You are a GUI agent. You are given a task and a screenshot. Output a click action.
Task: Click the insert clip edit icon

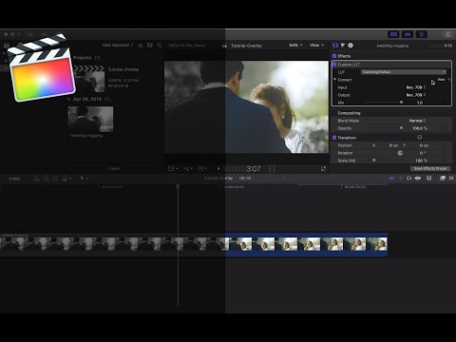click(46, 179)
